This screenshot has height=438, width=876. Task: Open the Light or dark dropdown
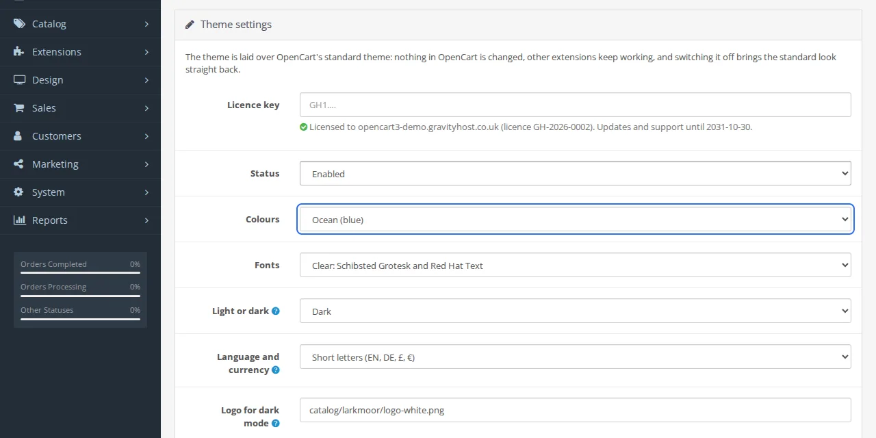click(576, 311)
